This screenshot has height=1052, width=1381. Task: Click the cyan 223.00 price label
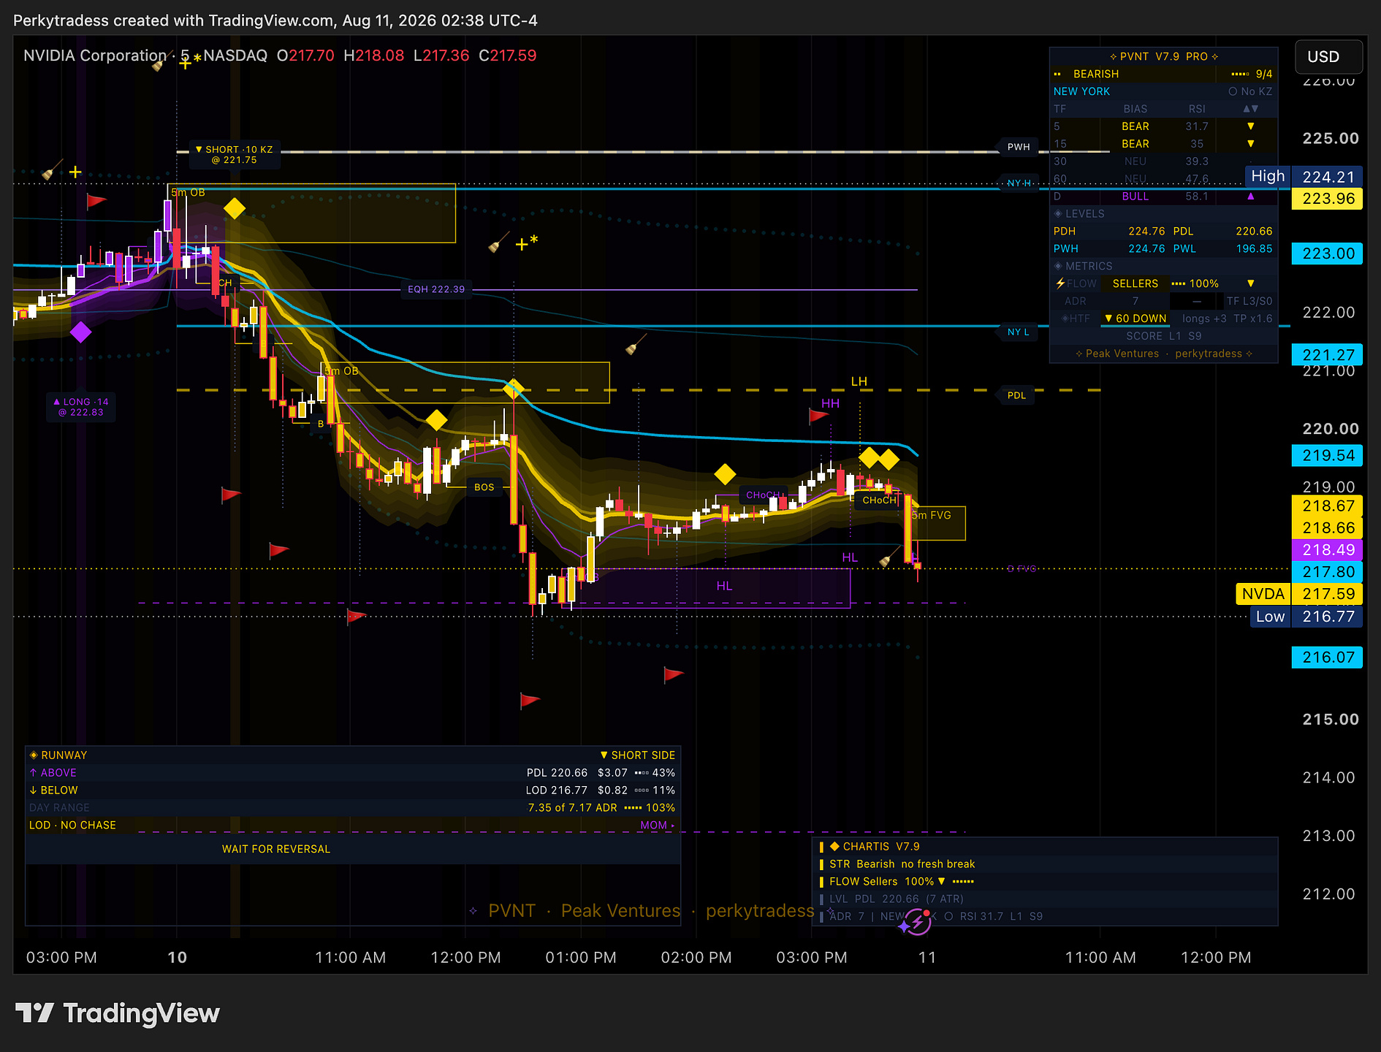pos(1328,254)
